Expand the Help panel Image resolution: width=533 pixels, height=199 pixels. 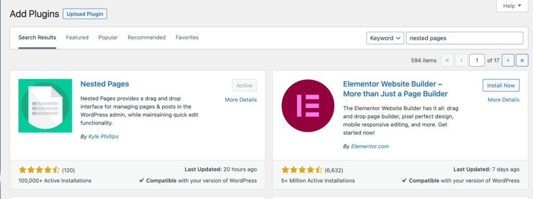tap(512, 6)
